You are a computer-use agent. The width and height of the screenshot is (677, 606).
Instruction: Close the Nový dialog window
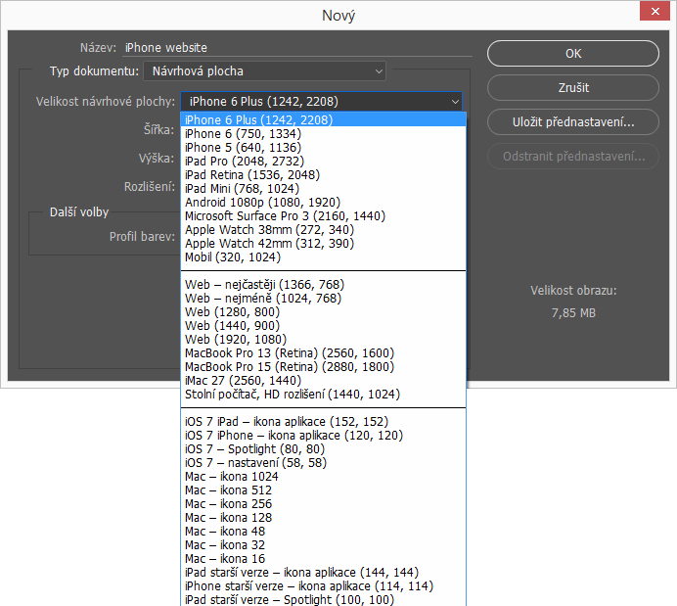click(654, 11)
